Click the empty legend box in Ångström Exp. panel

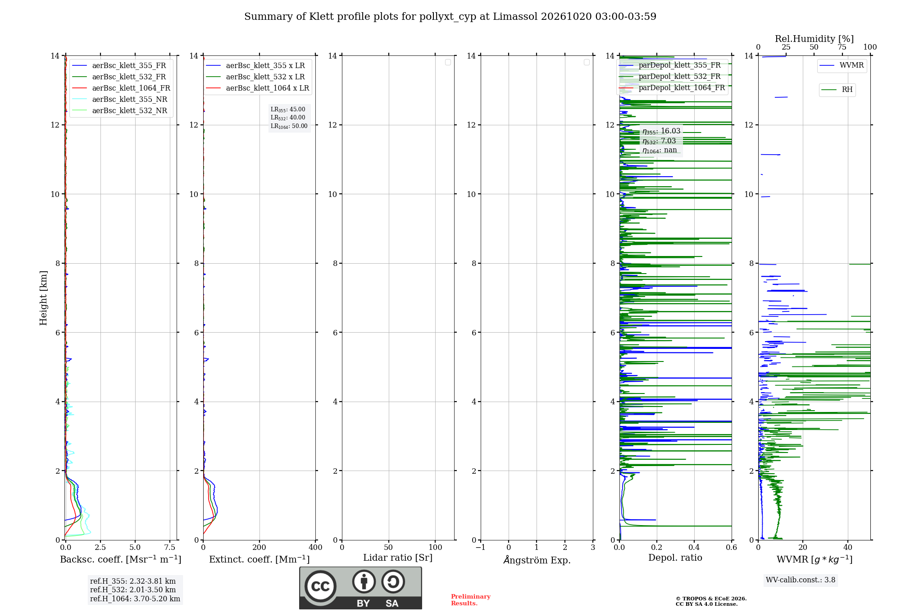pos(587,62)
